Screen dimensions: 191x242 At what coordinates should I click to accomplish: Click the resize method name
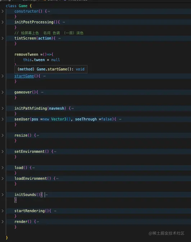pyautogui.click(x=21, y=136)
